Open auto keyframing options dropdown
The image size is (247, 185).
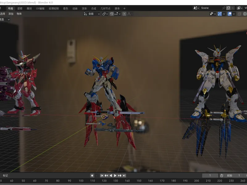(x=96, y=175)
